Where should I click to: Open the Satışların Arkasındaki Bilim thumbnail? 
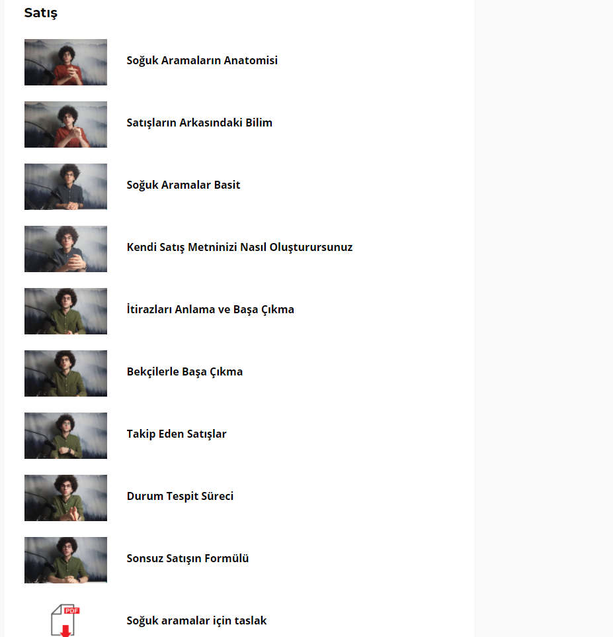65,124
